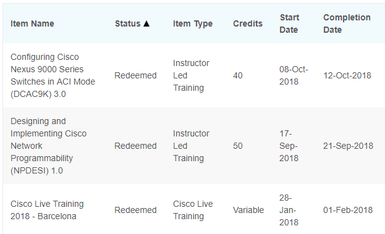Select the NPDESI 1.0 course name

(x=49, y=146)
